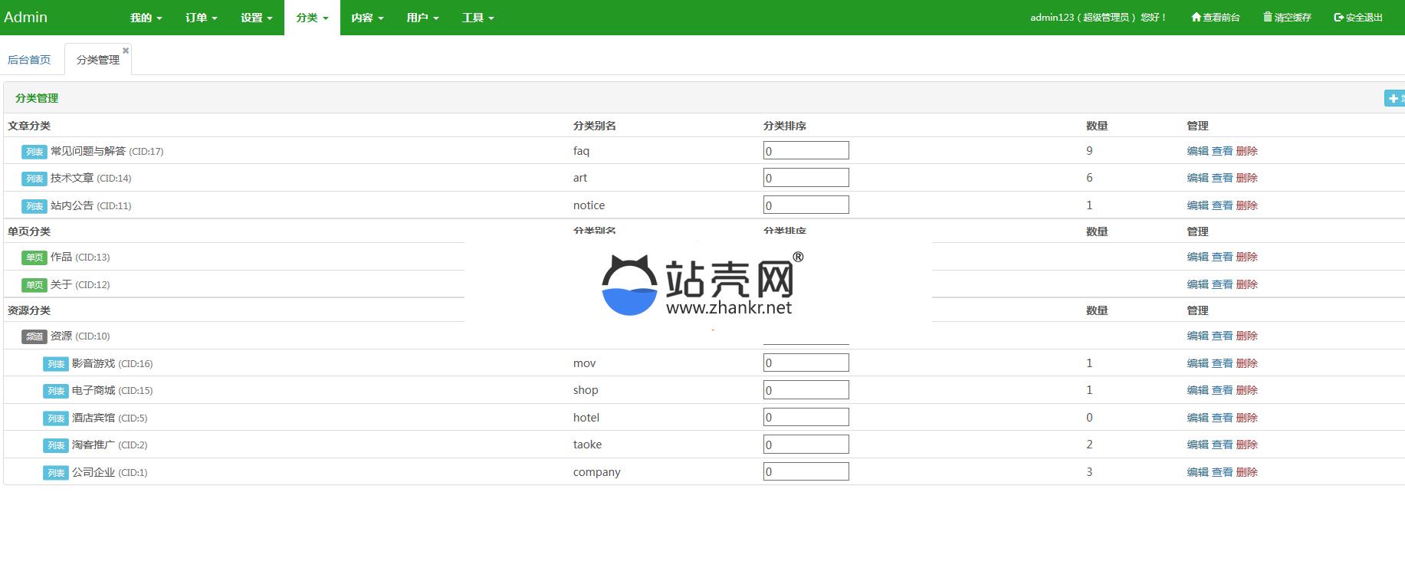Click the 单页 badge beside 作品
The image size is (1405, 571).
[34, 258]
